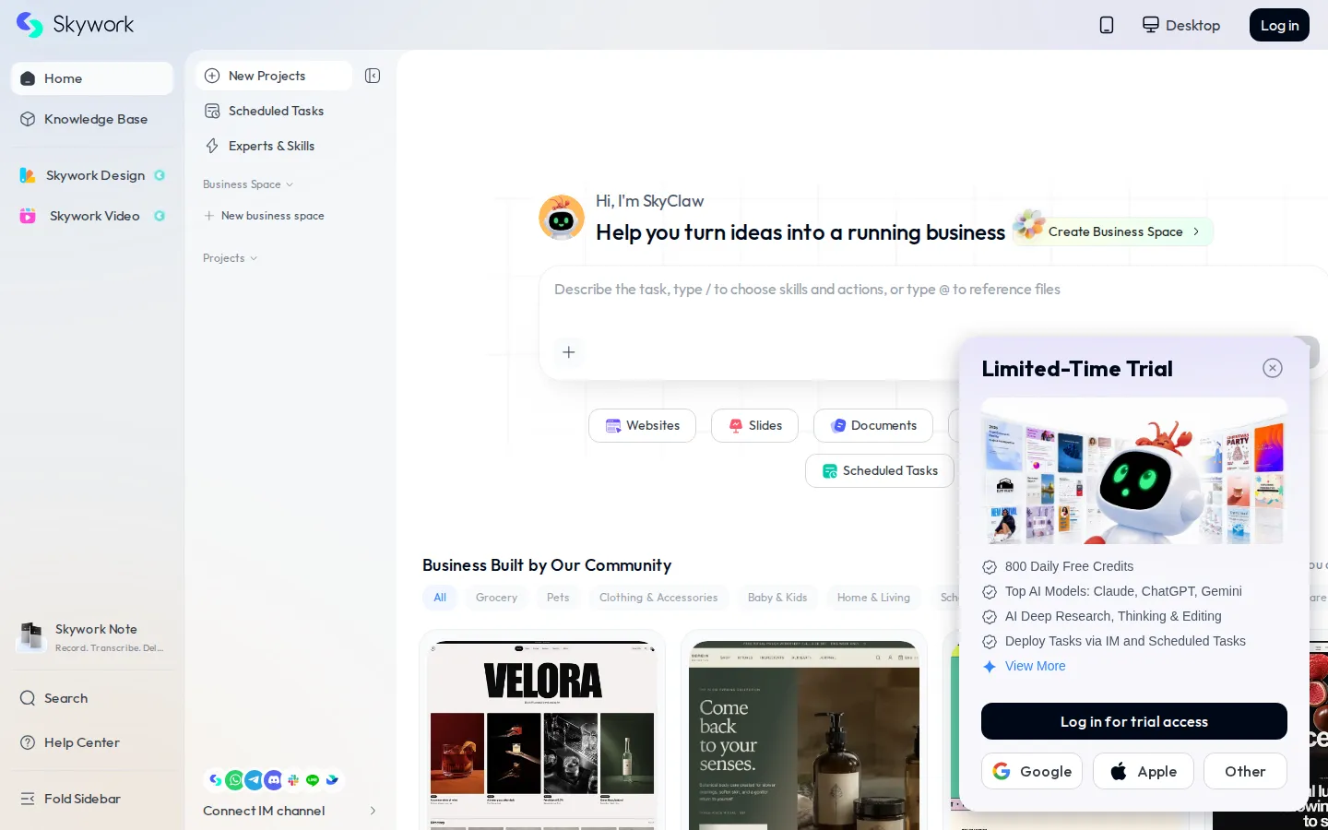Sign in with Google

[x=1032, y=771]
